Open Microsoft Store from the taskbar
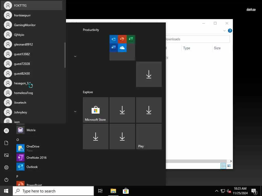The image size is (262, 196). tap(126, 191)
